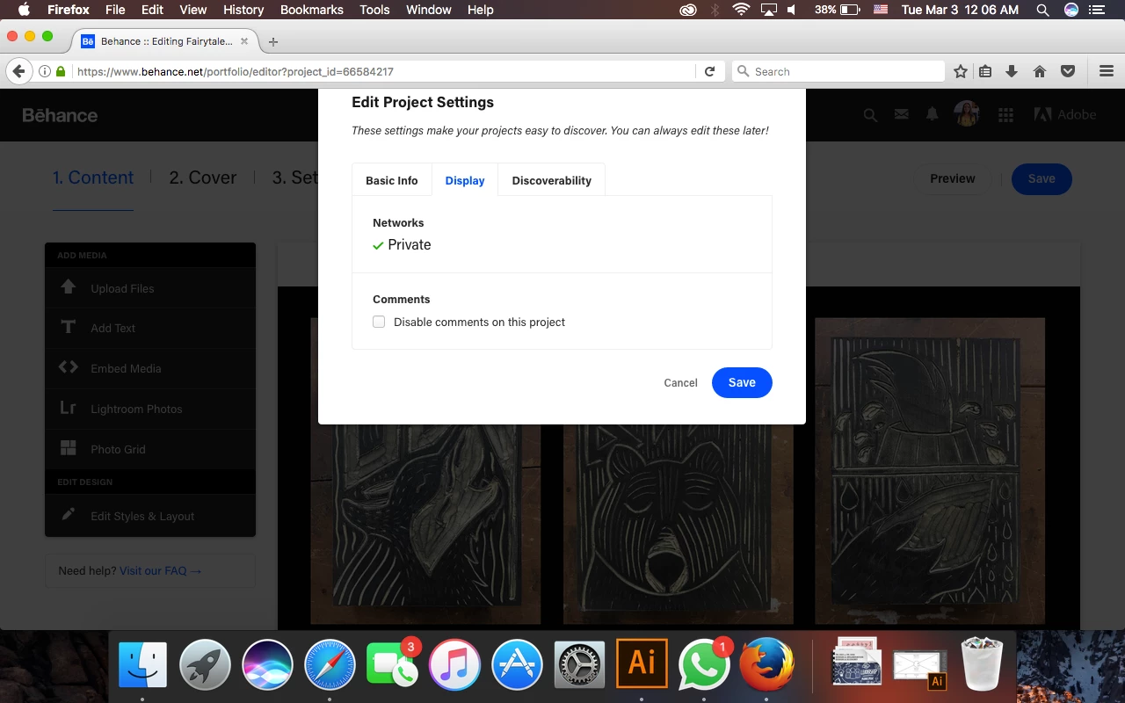The width and height of the screenshot is (1125, 703).
Task: Open WhatsApp in the dock
Action: coord(704,665)
